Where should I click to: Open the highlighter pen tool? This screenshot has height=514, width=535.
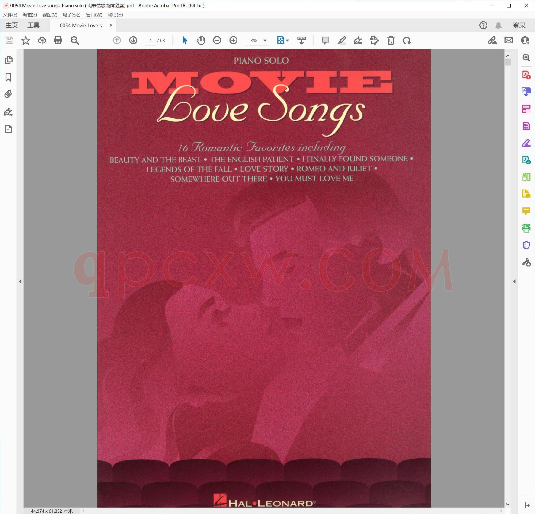point(342,40)
